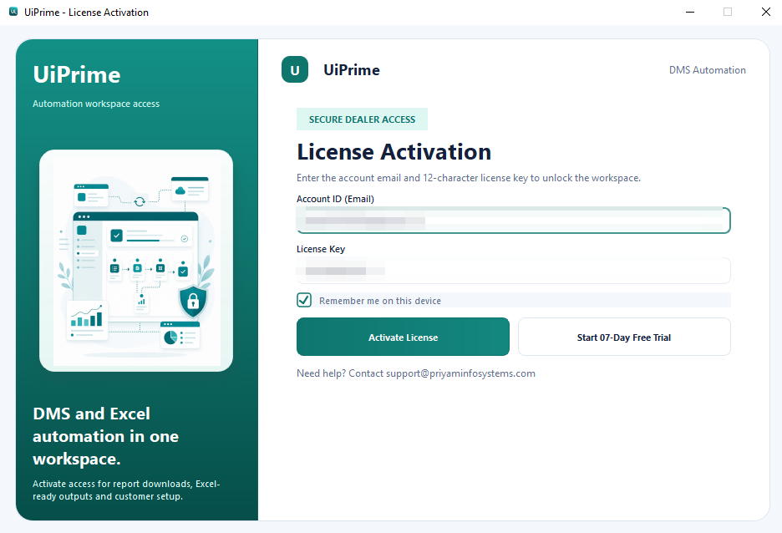This screenshot has width=782, height=533.
Task: Toggle Remember me on this device checkbox
Action: click(x=304, y=300)
